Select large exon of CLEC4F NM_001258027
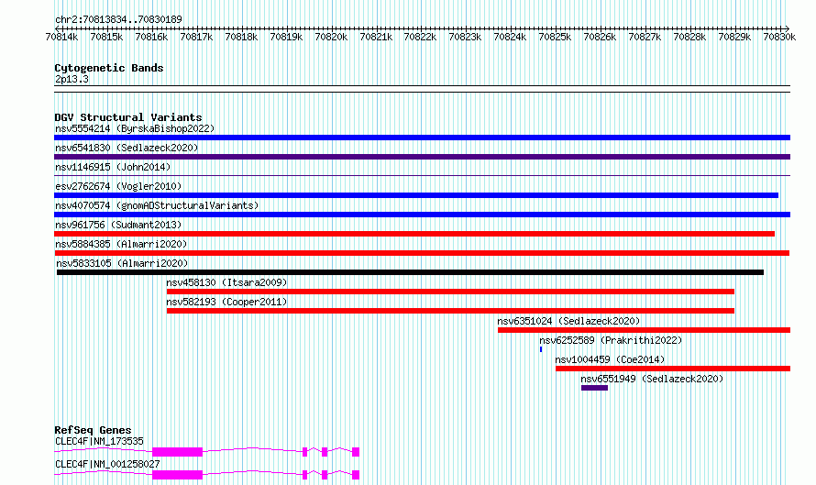This screenshot has width=816, height=485. click(178, 475)
